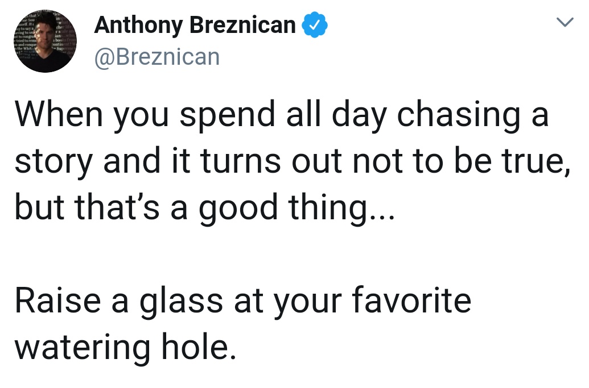Click the word "favorite" in the tweet
589x388 pixels.
pyautogui.click(x=411, y=300)
